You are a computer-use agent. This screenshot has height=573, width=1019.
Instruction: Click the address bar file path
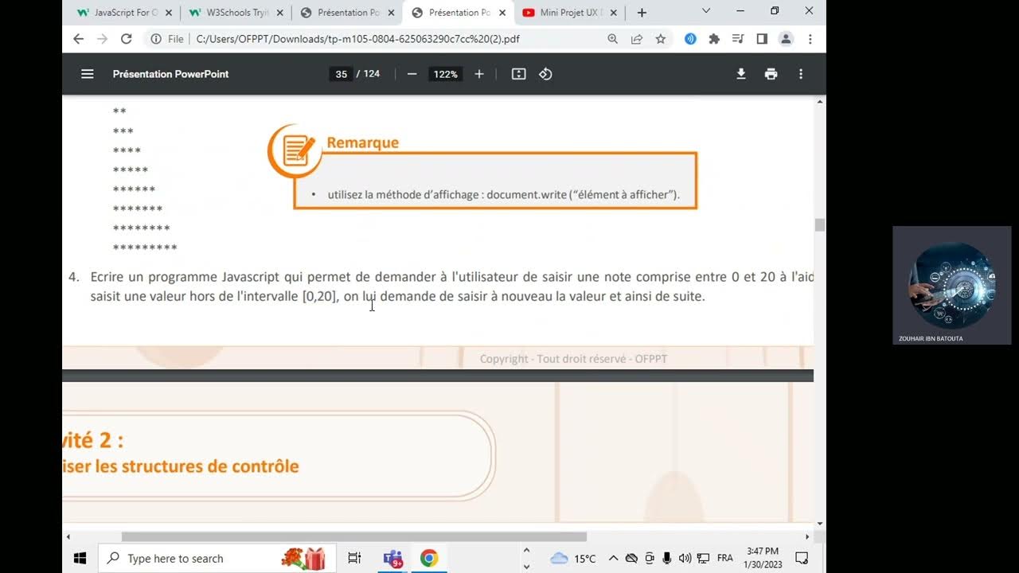click(x=357, y=39)
